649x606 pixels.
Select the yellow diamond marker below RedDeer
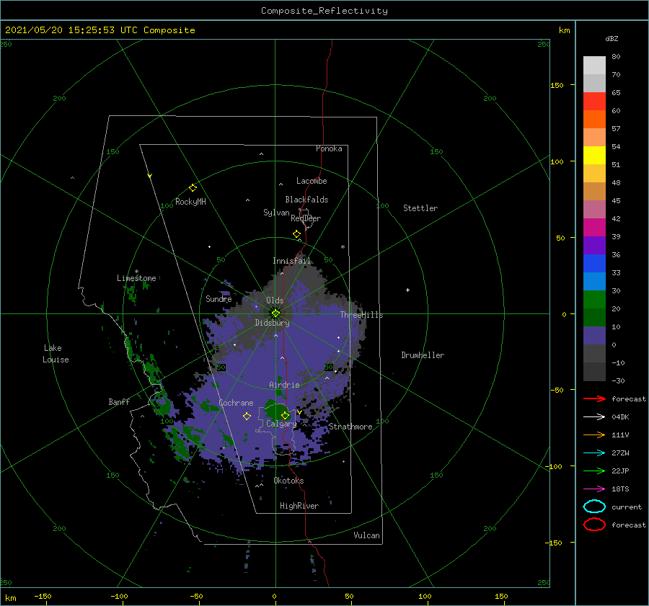(x=297, y=234)
